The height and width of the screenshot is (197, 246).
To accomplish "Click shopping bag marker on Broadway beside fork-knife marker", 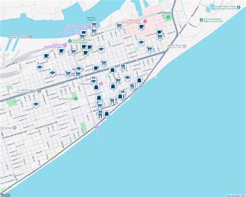I will click(x=113, y=71).
